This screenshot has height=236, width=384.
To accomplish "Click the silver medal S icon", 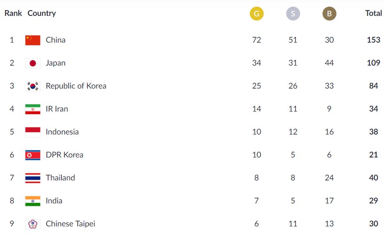I will (293, 13).
